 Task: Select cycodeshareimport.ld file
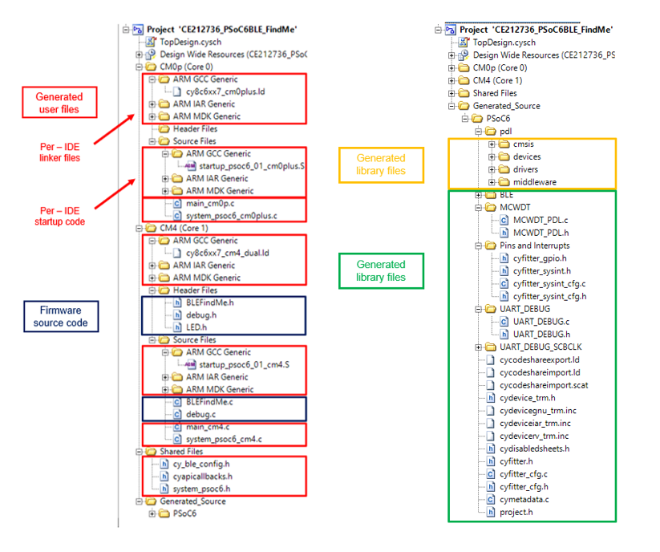540,372
